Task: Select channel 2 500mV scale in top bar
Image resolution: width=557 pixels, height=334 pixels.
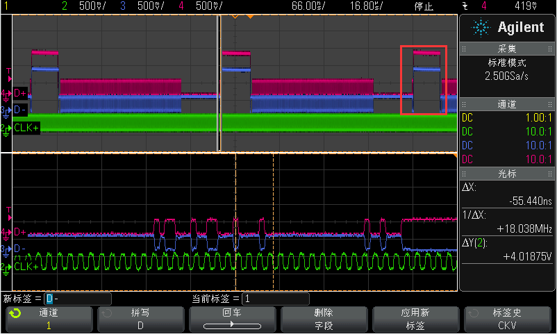Action: (x=88, y=6)
